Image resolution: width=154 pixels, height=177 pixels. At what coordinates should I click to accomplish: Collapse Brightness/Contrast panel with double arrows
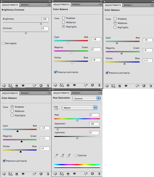click(x=50, y=1)
